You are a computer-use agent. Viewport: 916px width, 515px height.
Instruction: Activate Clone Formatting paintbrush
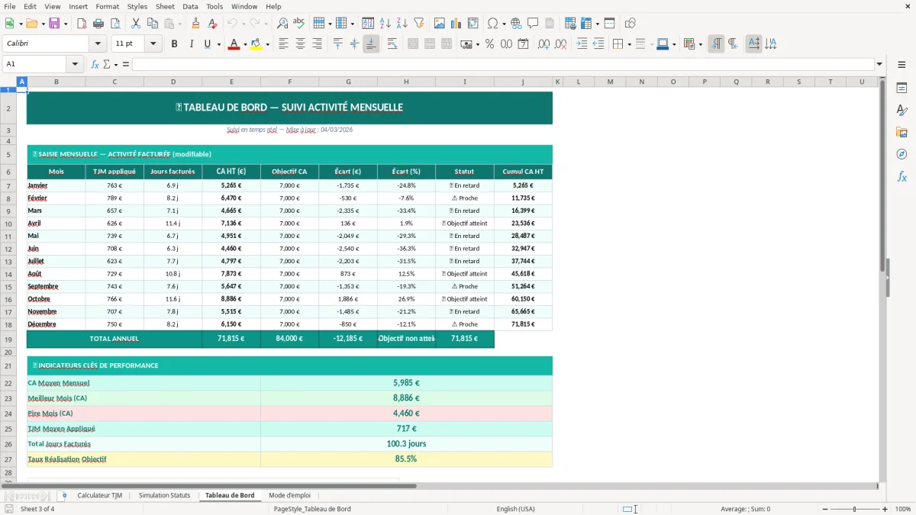tap(195, 24)
